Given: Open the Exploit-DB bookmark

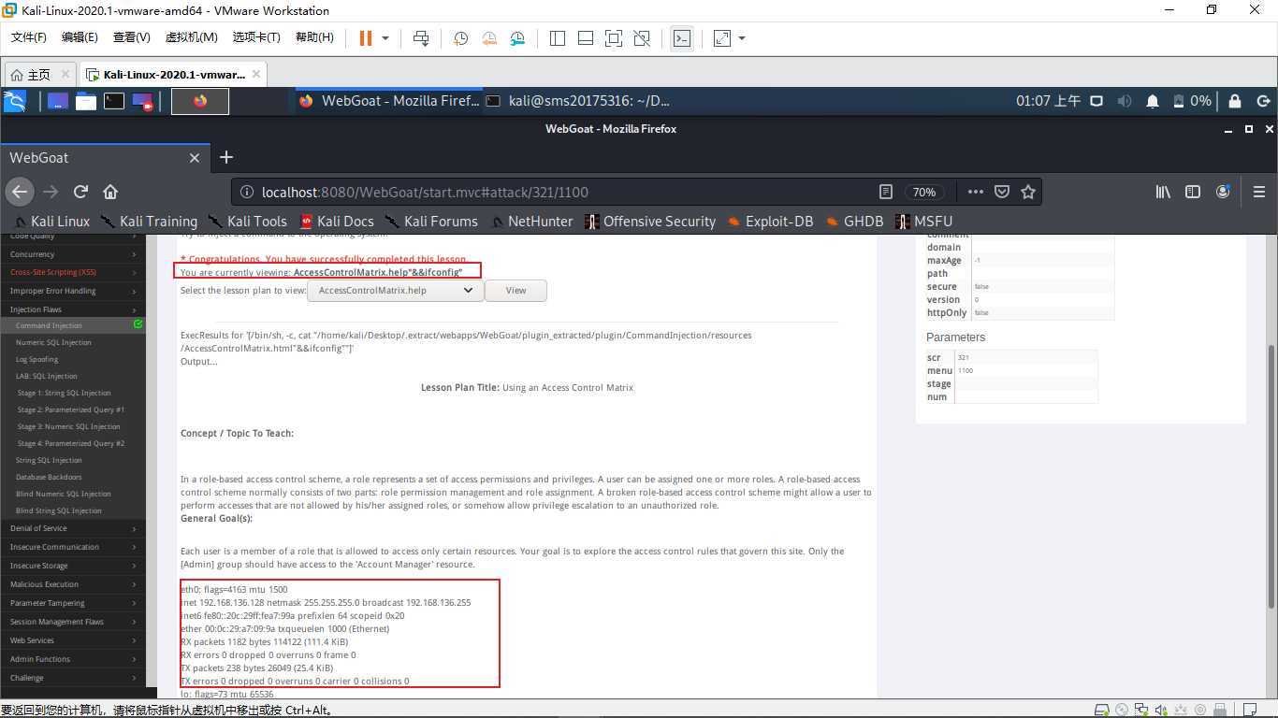Looking at the screenshot, I should (770, 222).
